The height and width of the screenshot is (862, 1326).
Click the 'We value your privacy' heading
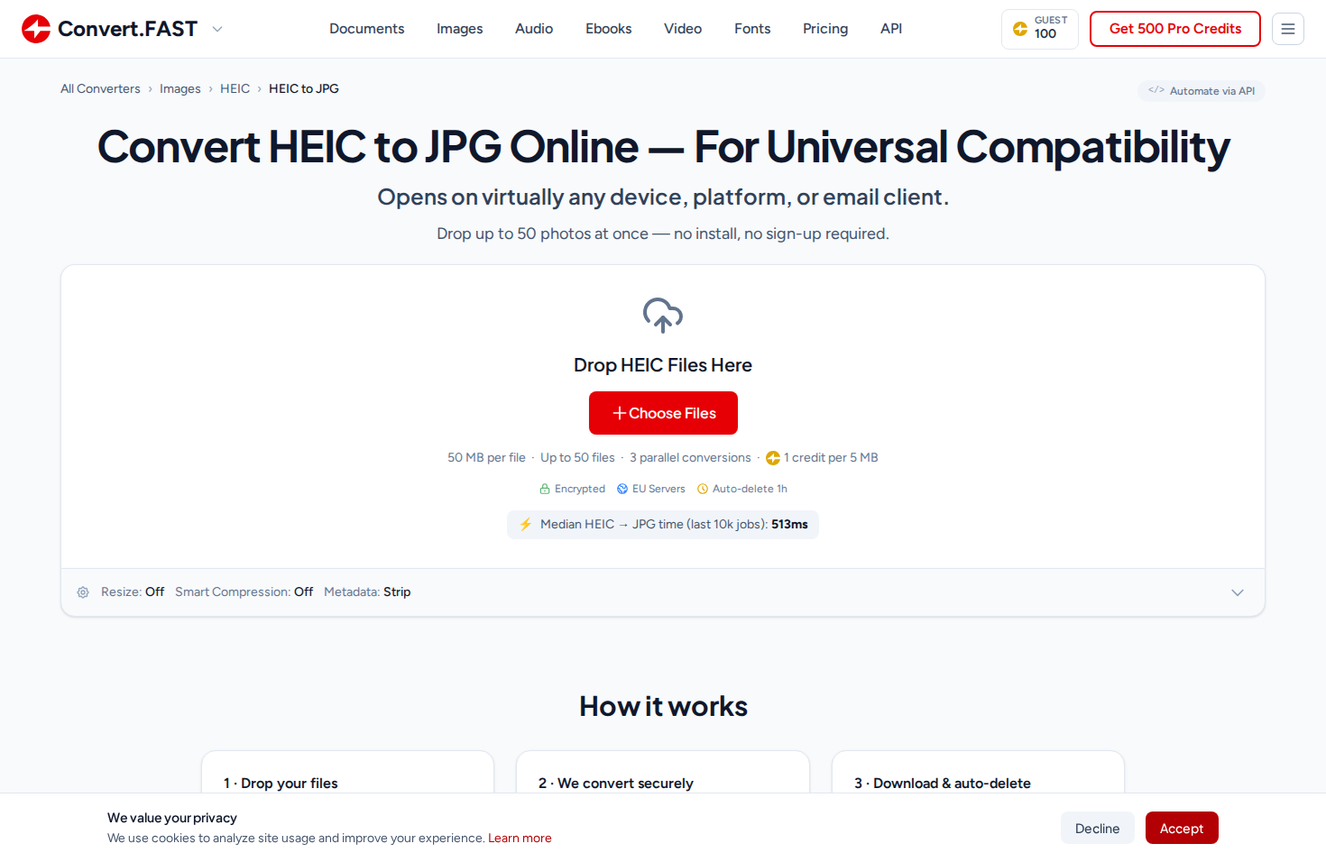[x=172, y=818]
